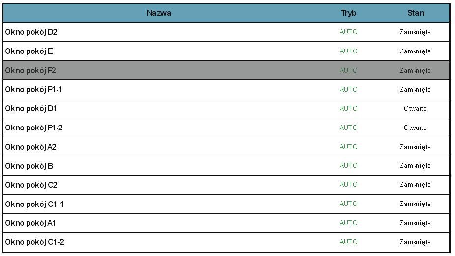Viewport: 455px width, 256px height.
Task: Choose the Okno pokój C1-2 entry
Action: coord(227,242)
